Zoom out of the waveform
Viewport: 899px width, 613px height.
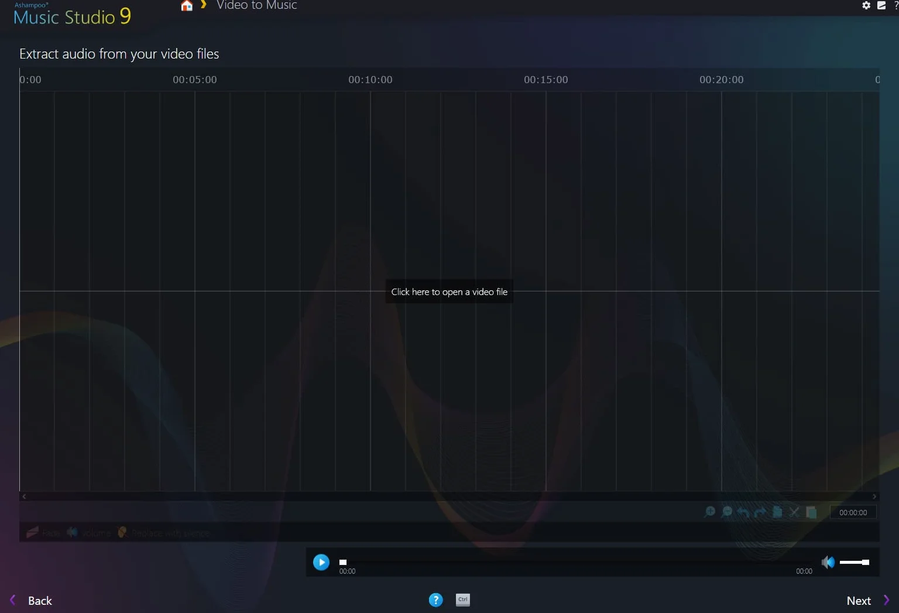tap(727, 512)
